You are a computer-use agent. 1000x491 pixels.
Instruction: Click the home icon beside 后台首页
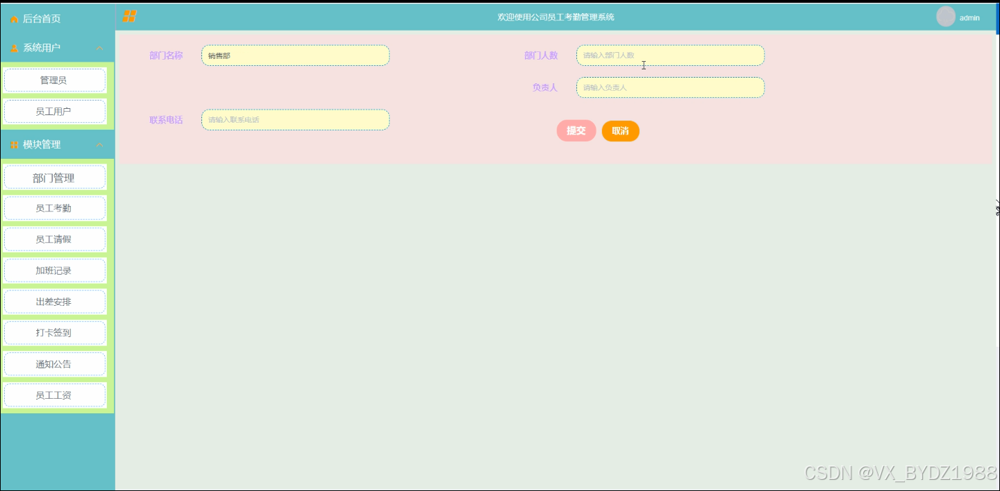(x=14, y=19)
